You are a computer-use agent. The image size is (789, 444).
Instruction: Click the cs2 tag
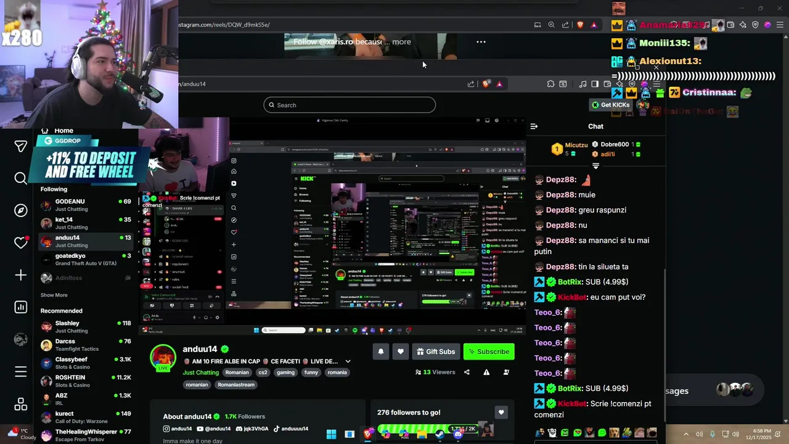coord(263,372)
